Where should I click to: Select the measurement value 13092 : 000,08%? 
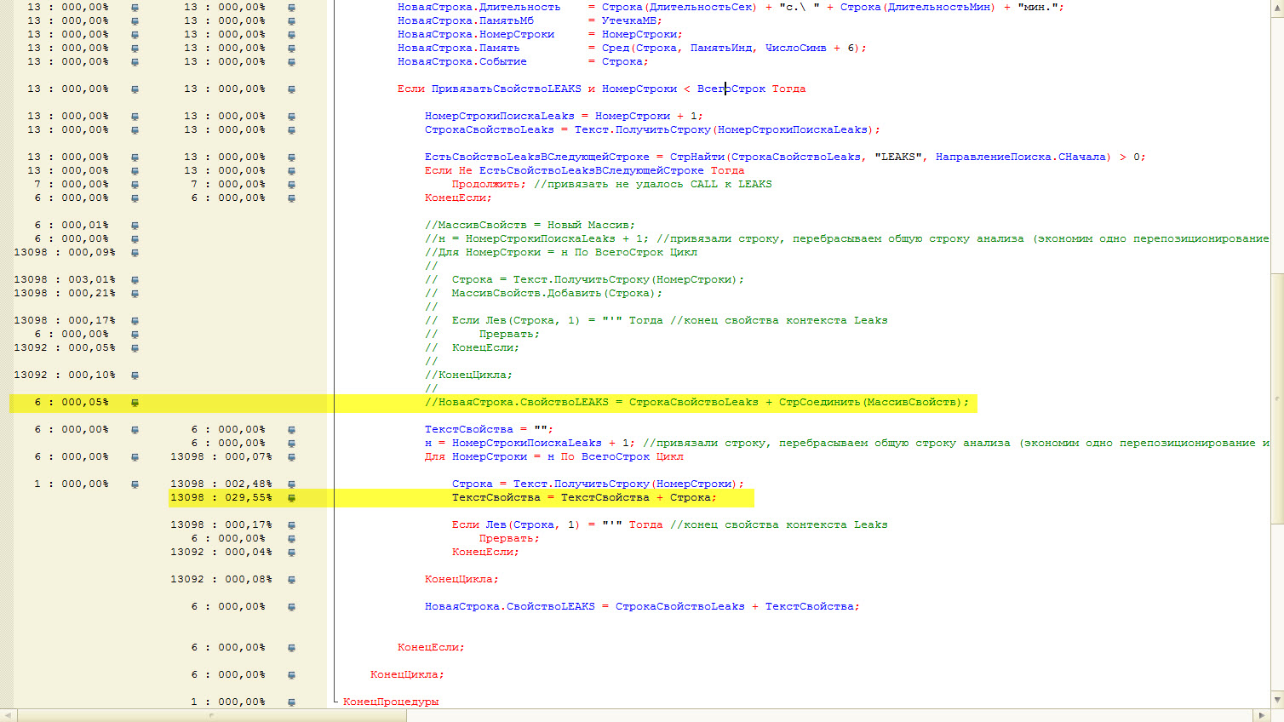click(221, 580)
